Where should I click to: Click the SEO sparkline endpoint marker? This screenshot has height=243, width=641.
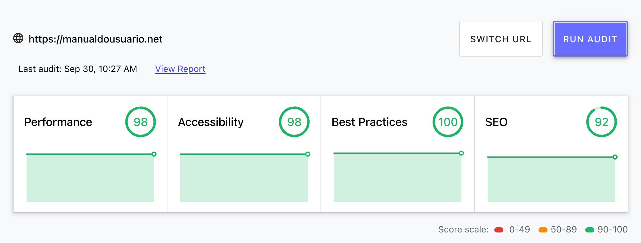click(615, 157)
